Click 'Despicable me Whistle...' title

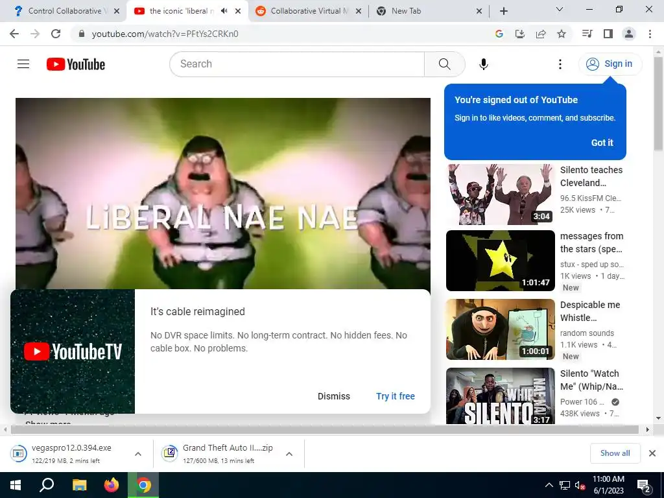pos(590,311)
